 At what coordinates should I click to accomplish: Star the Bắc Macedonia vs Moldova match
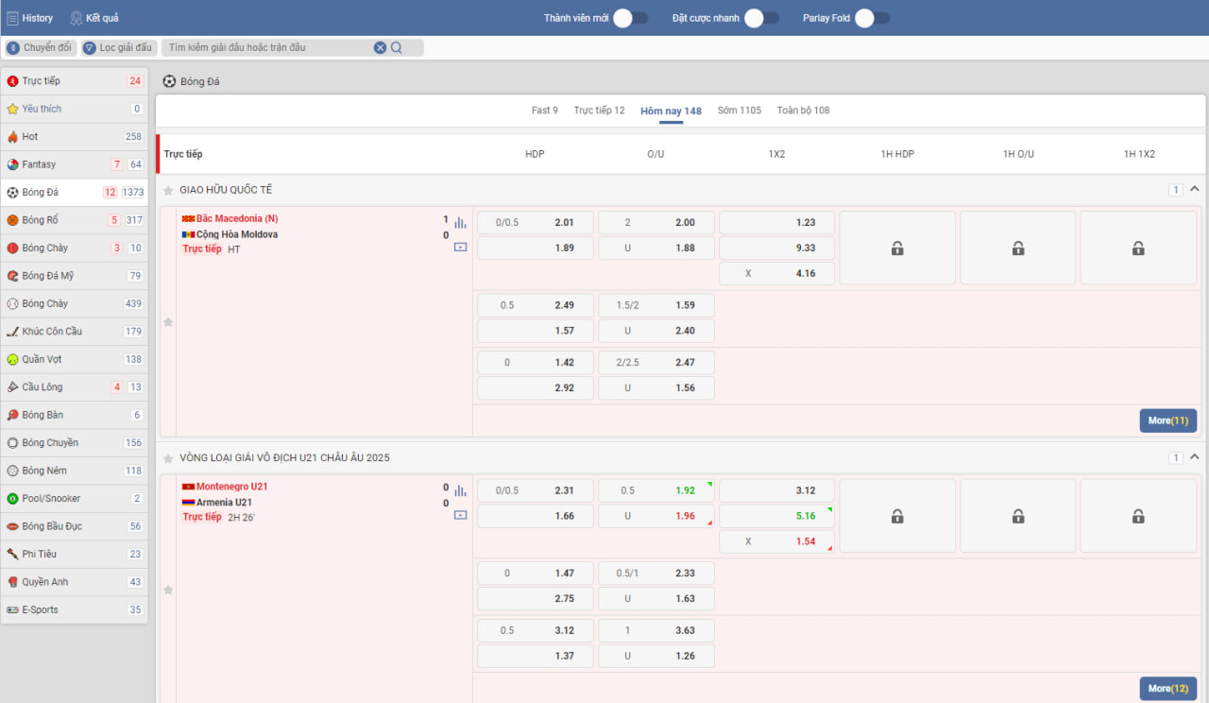tap(168, 322)
